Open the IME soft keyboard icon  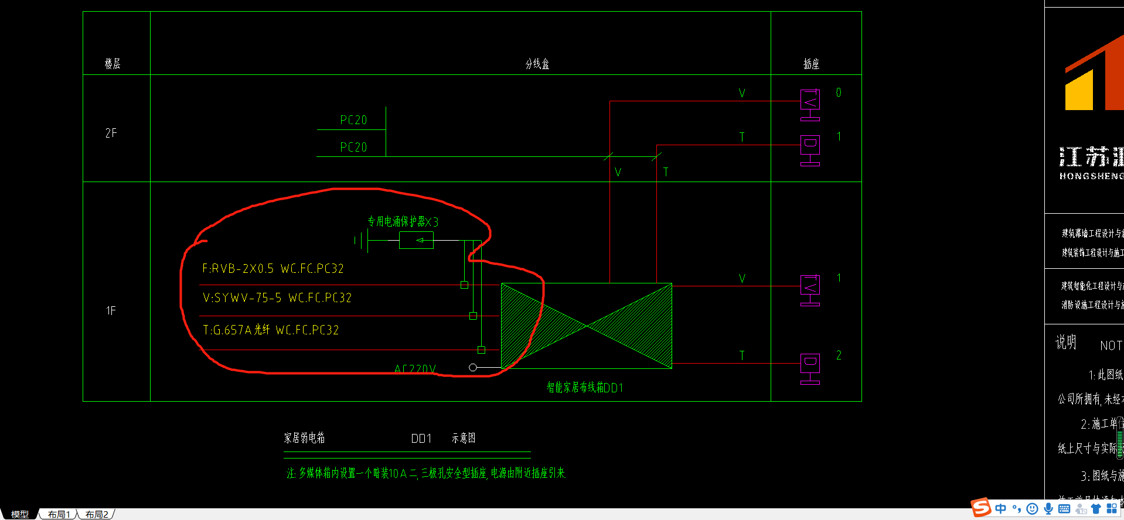pyautogui.click(x=1064, y=509)
